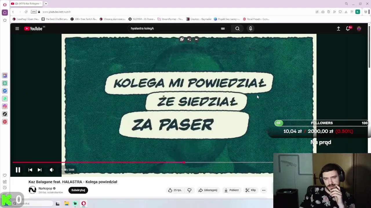This screenshot has height=208, width=371.
Task: Skip to the next video
Action: tap(39, 170)
